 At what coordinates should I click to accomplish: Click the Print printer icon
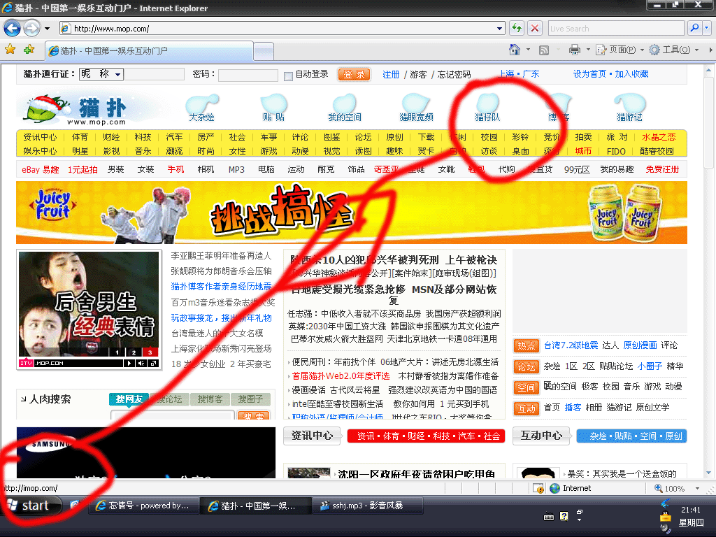(x=575, y=50)
